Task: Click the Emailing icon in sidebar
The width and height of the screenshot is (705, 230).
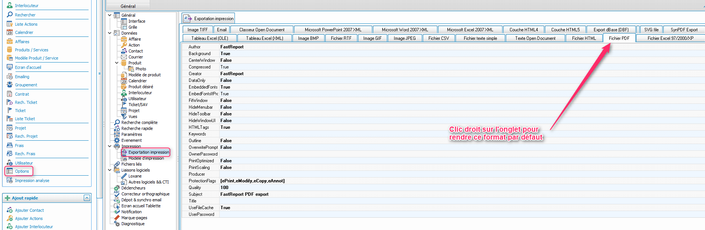Action: click(10, 77)
